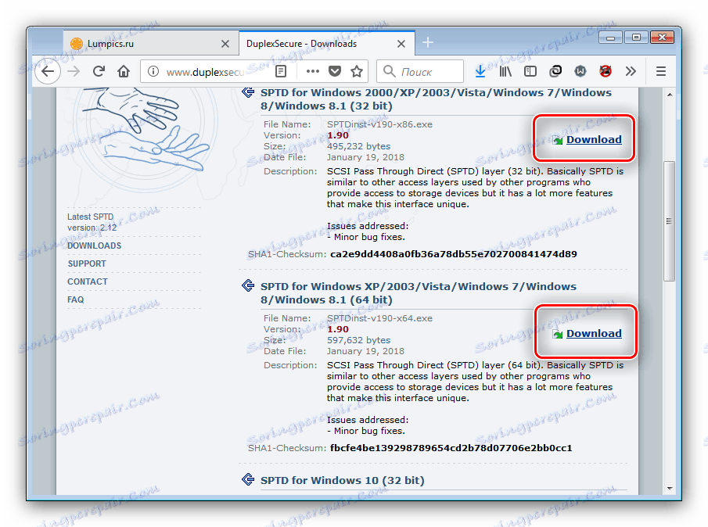Open the browser home page
The height and width of the screenshot is (527, 708).
coord(124,71)
